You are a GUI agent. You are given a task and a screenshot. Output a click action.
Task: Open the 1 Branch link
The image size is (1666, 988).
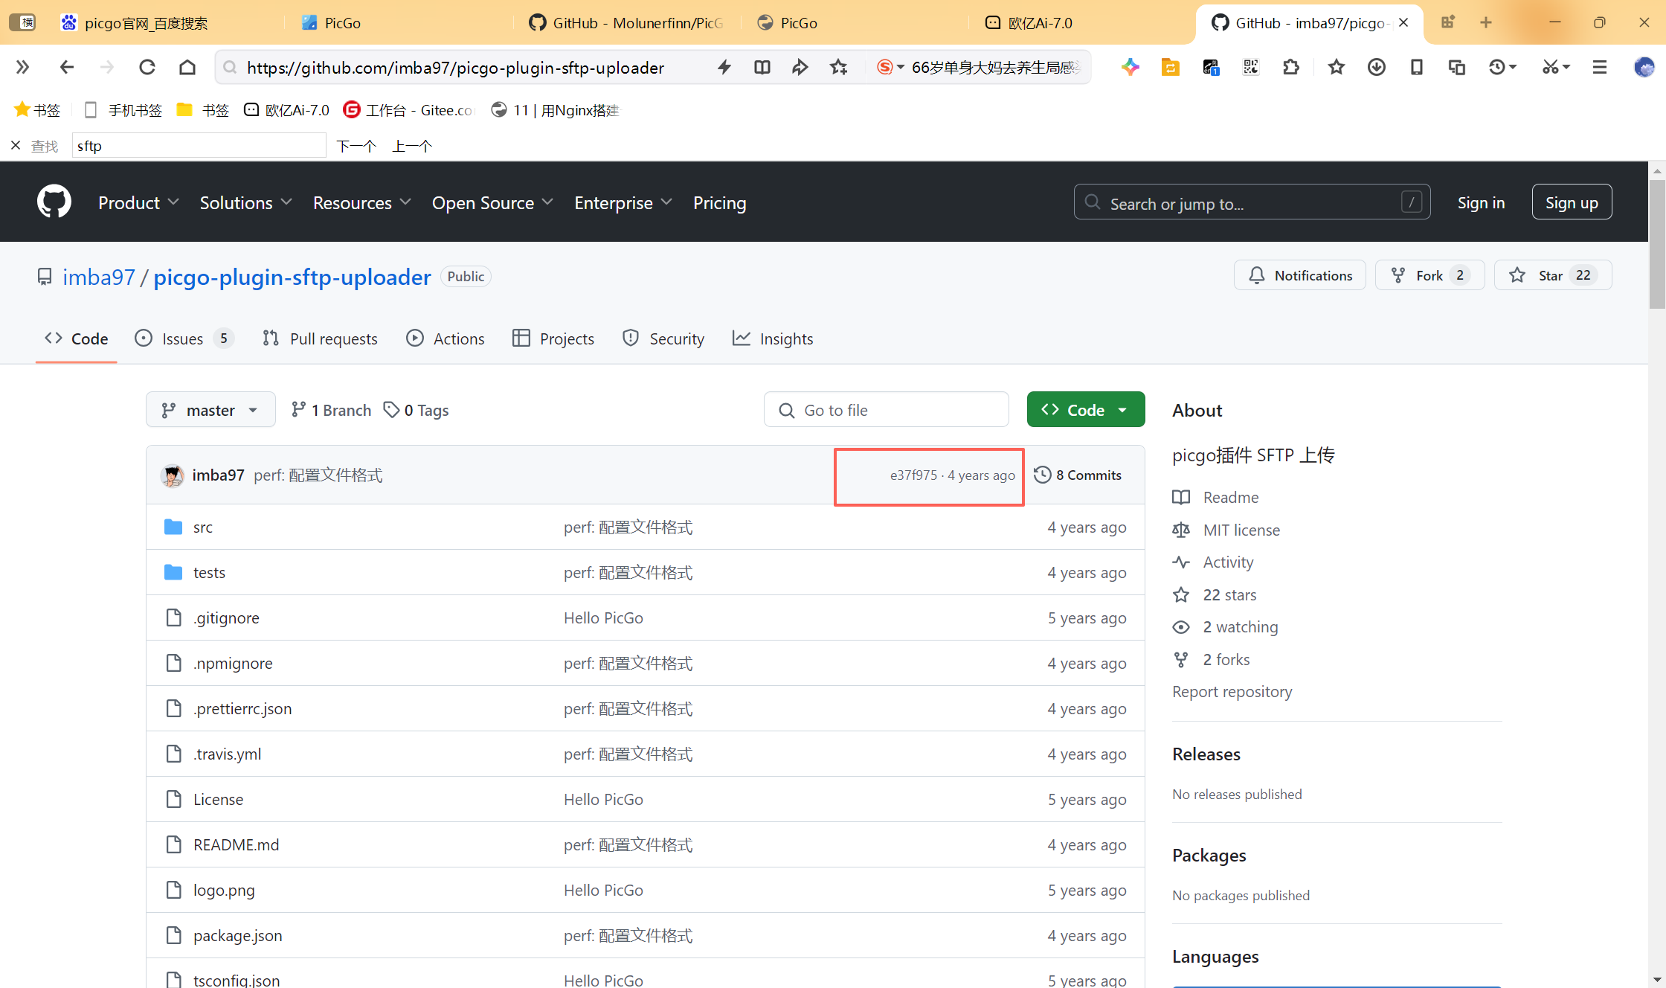[x=331, y=410]
